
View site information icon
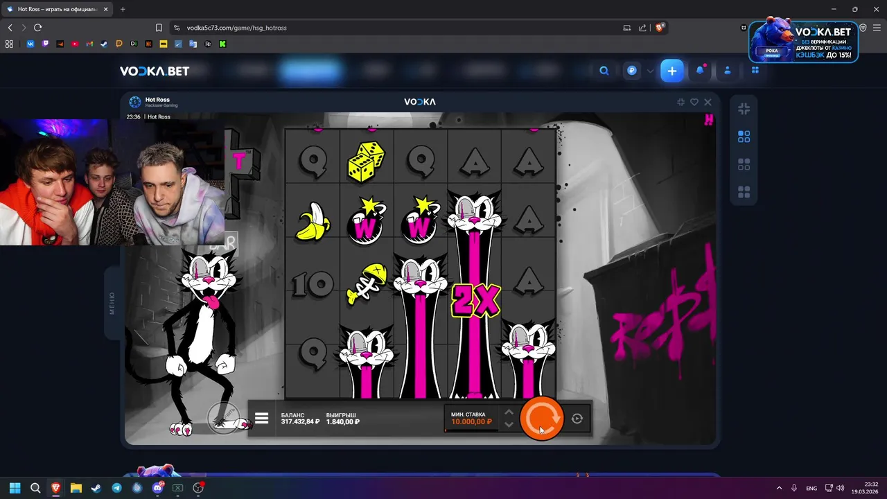(x=177, y=28)
